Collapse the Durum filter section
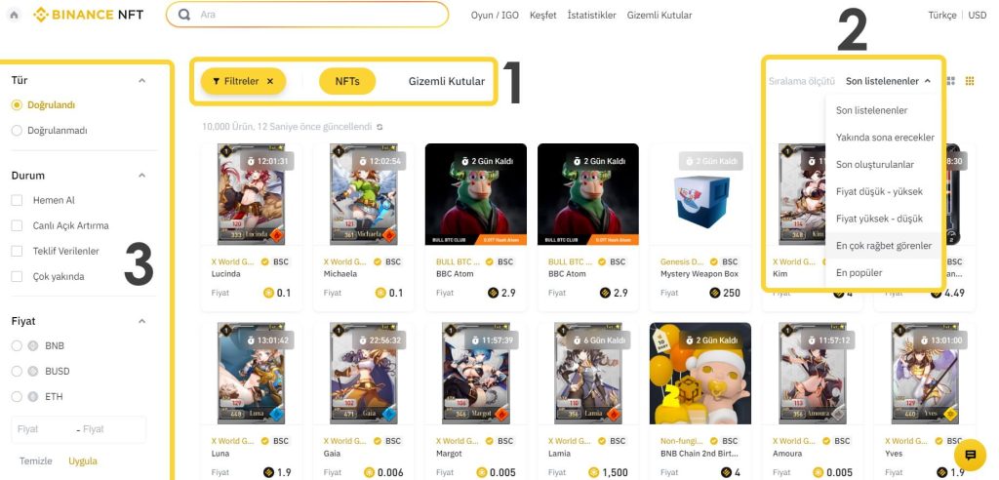Screen dimensions: 999x480 click(x=142, y=176)
